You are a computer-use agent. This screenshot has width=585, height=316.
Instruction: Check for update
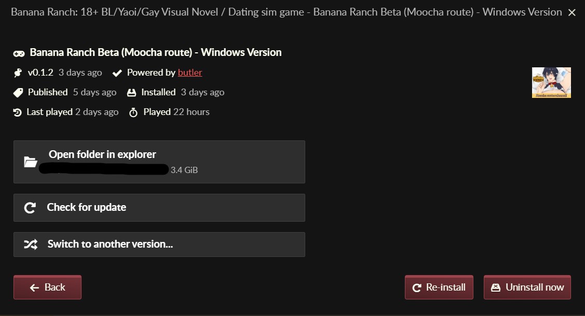click(x=159, y=208)
